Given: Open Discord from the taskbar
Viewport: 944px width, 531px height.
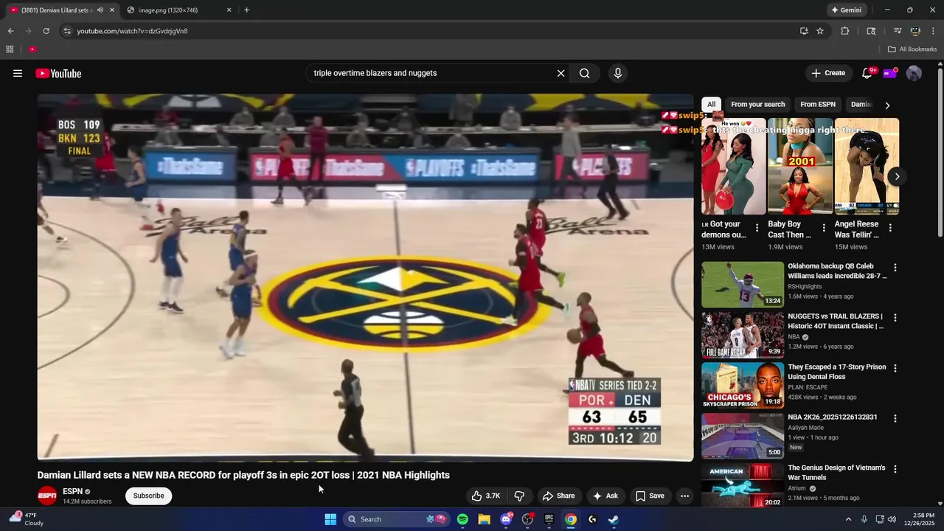Looking at the screenshot, I should (506, 519).
